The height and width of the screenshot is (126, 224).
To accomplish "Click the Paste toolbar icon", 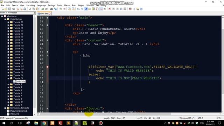I will 37,9.
